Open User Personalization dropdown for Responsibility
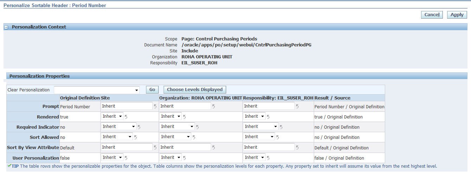Screen dimensions: 471x180 click(254, 157)
